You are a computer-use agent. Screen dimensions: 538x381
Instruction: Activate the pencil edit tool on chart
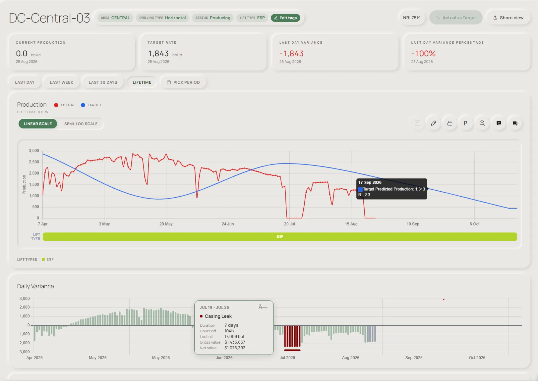coord(434,123)
